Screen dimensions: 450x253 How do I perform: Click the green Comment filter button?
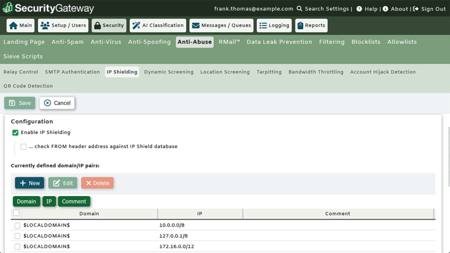pos(74,201)
